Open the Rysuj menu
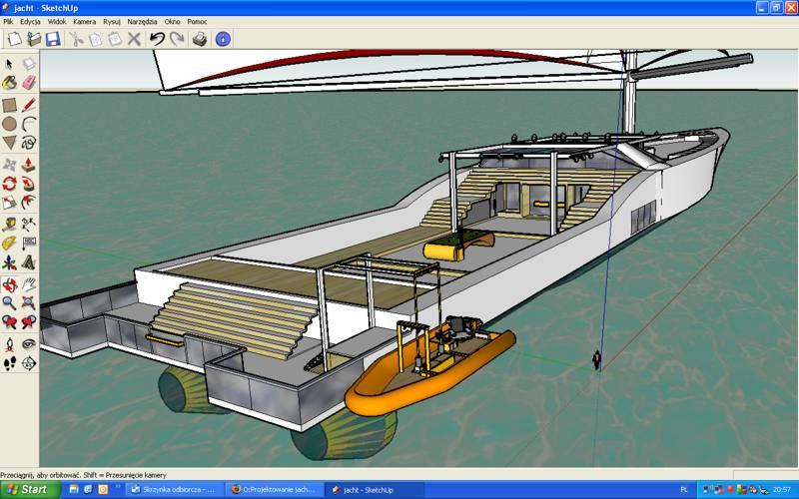The width and height of the screenshot is (799, 499). coord(112,20)
